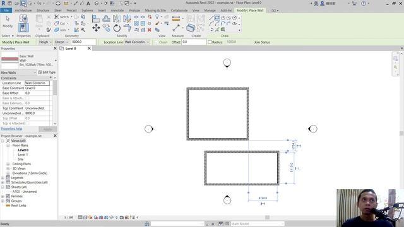The width and height of the screenshot is (404, 227).
Task: Open the wall type selector dropdown
Action: tap(56, 61)
